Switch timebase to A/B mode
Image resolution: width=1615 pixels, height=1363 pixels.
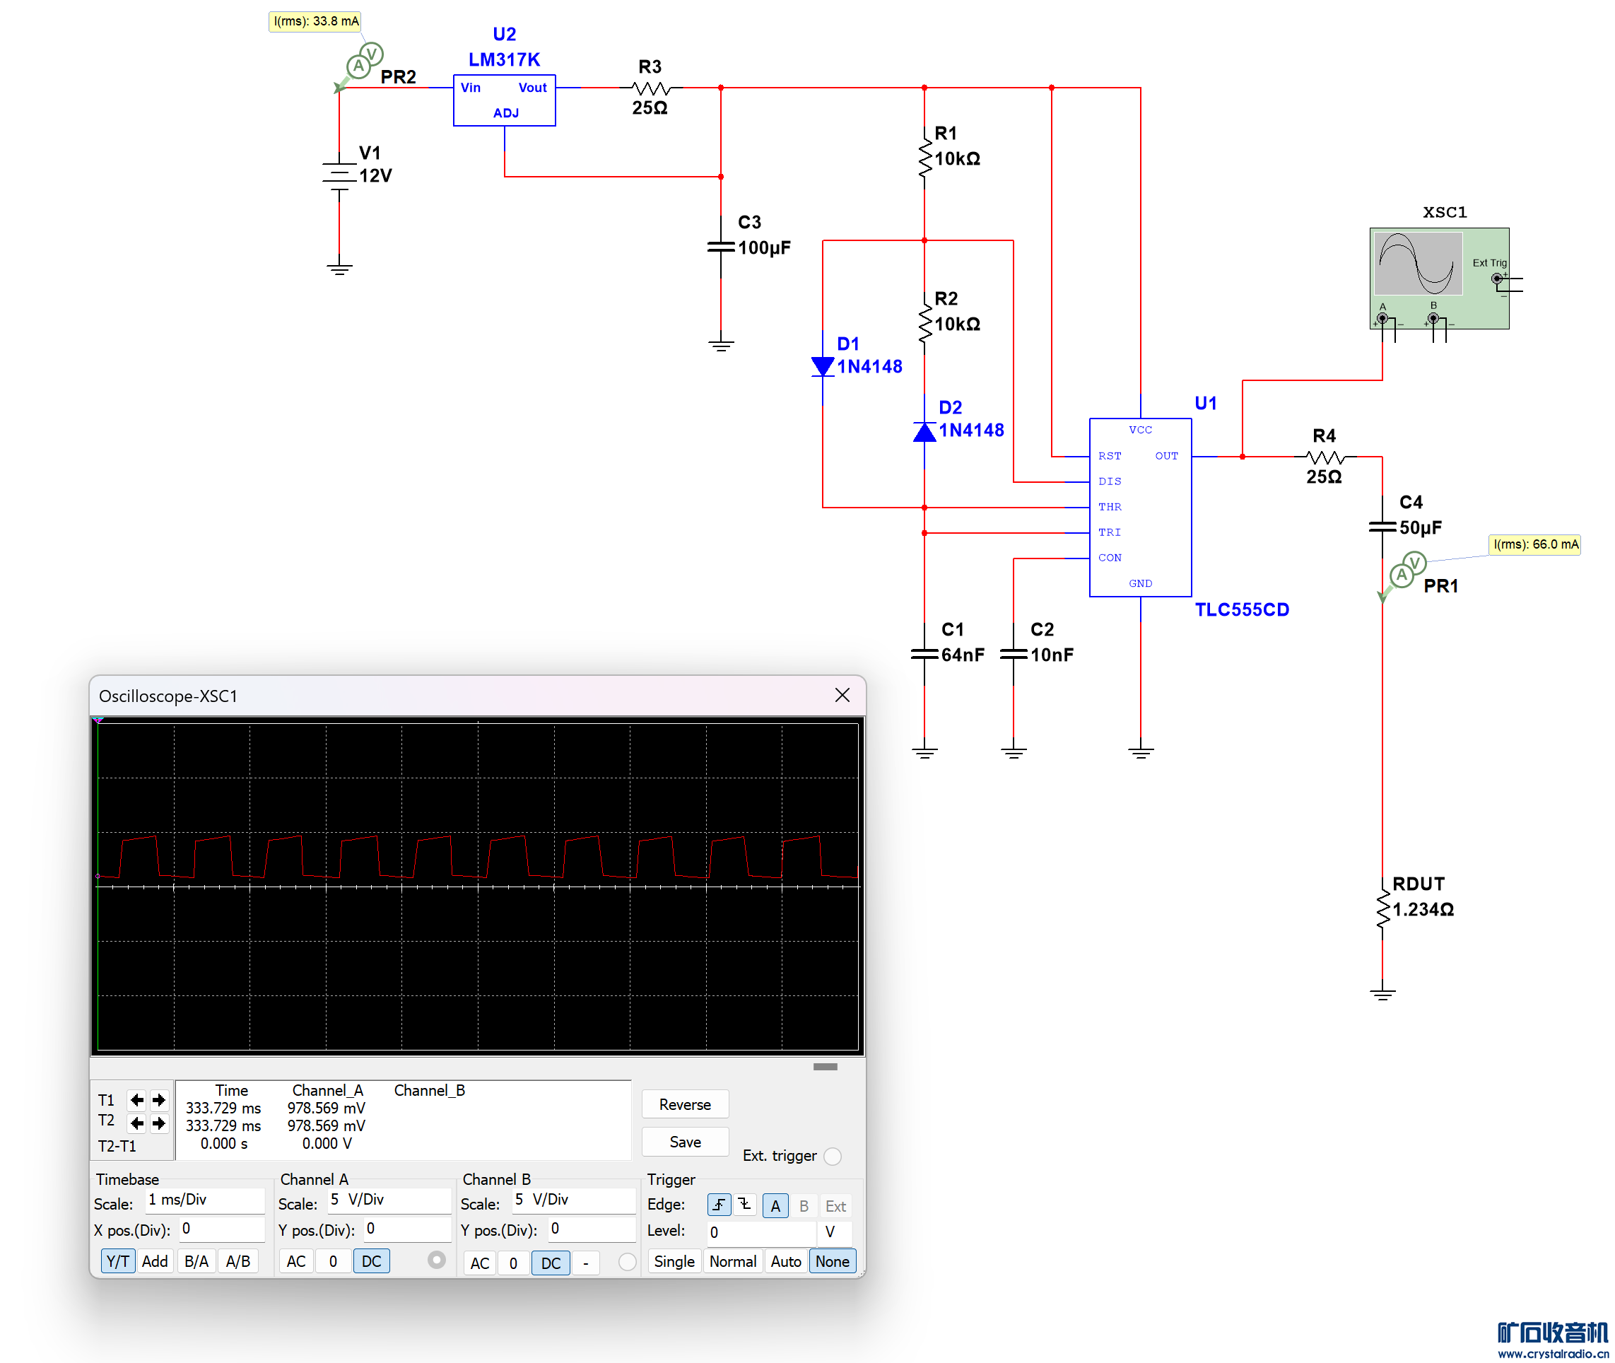click(x=238, y=1261)
